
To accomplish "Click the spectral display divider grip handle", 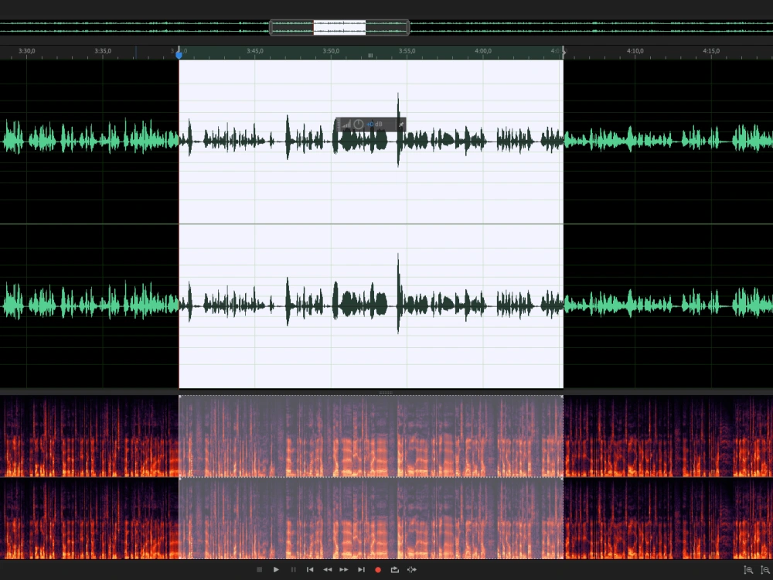I will 386,393.
